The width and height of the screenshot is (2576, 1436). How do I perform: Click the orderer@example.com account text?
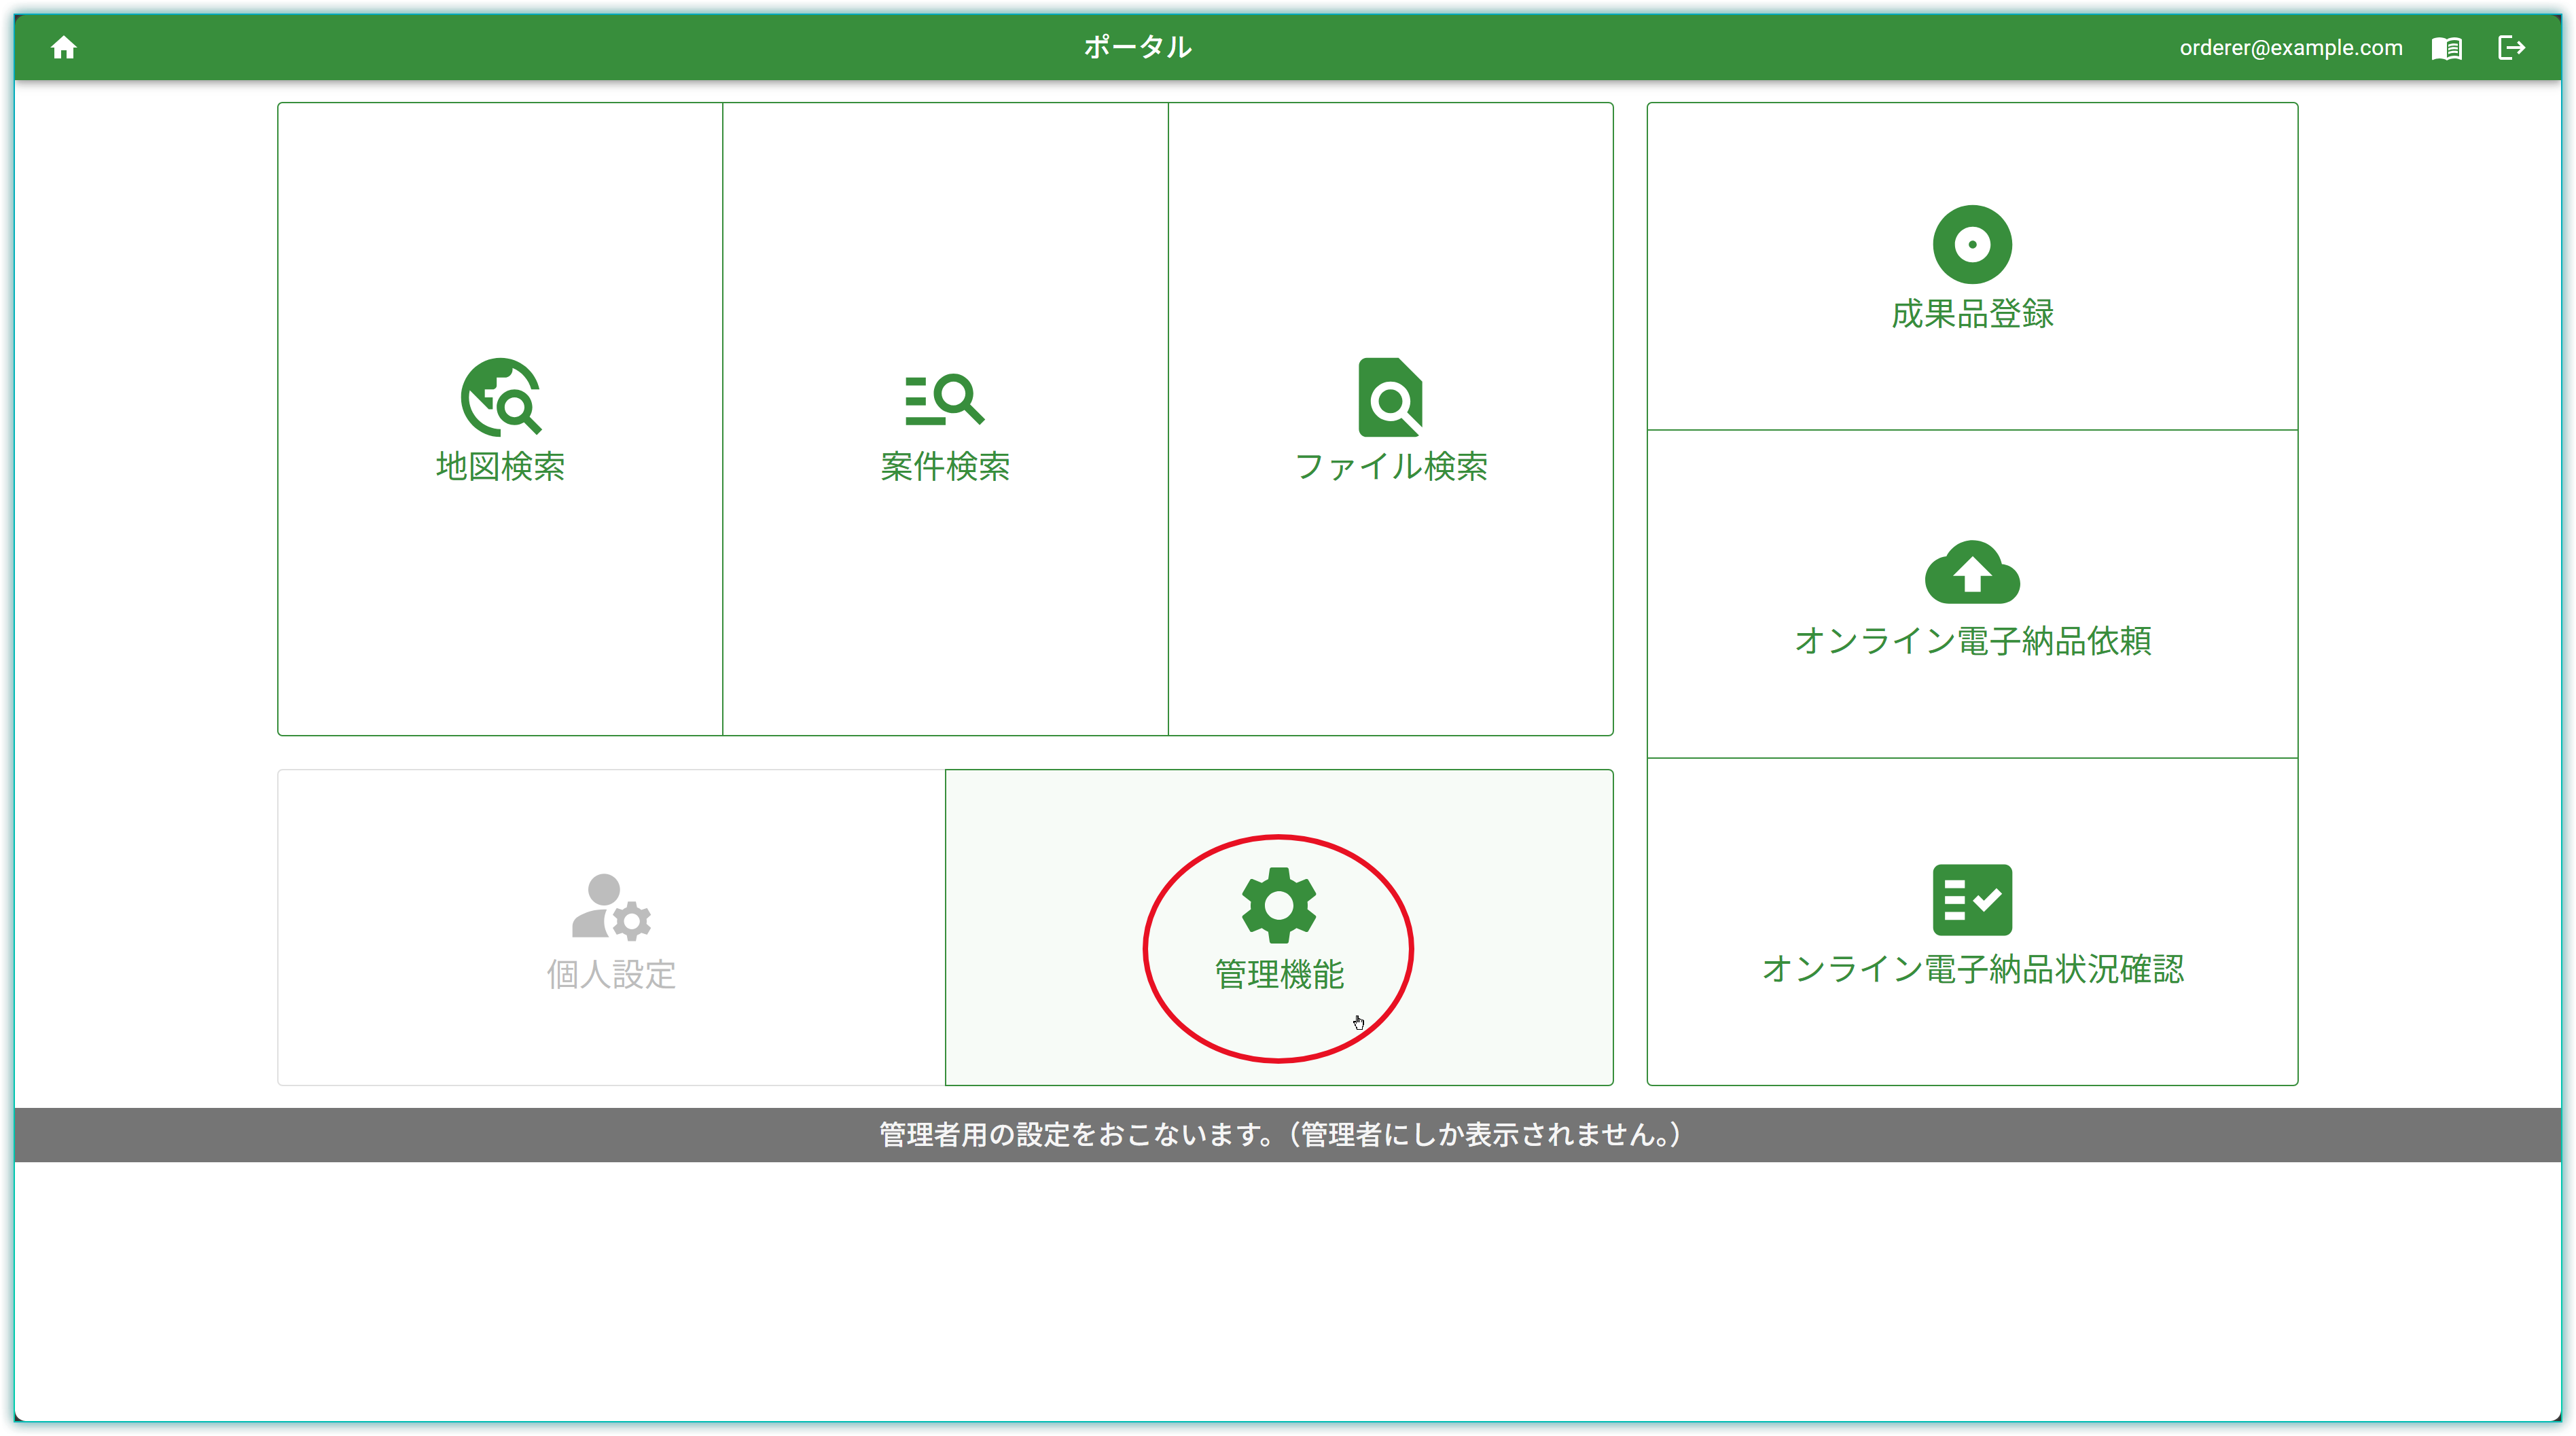pyautogui.click(x=2290, y=48)
